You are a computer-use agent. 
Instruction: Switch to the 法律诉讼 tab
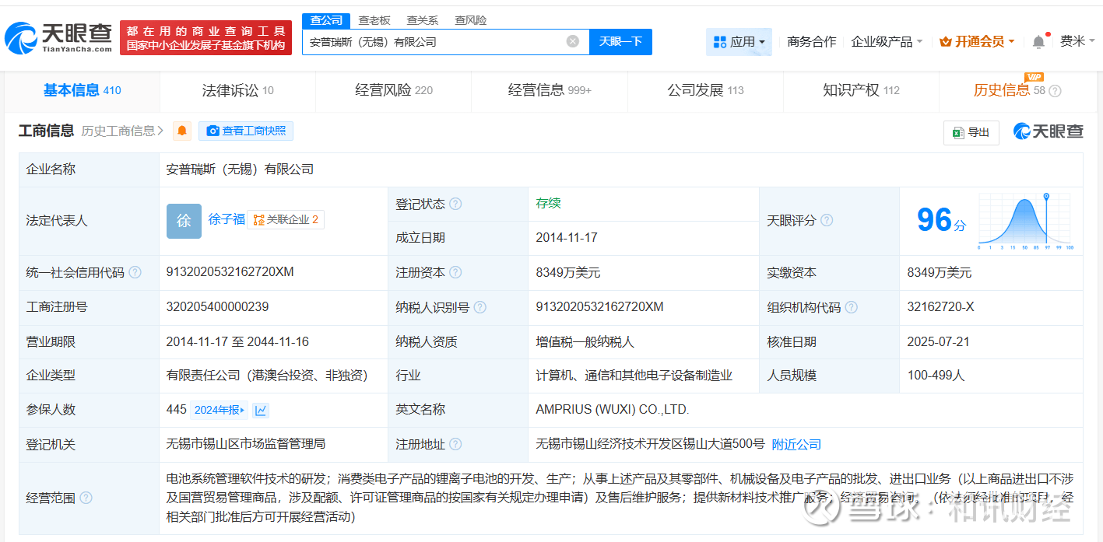point(237,90)
